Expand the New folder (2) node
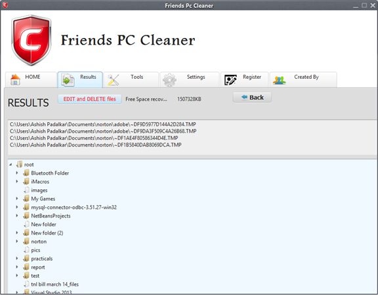 [17, 233]
